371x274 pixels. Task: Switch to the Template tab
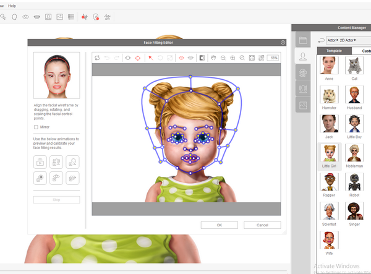334,51
